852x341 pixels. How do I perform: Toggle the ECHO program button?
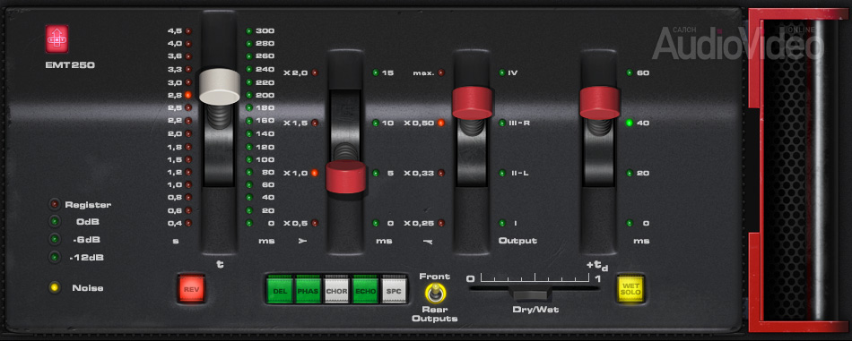[365, 290]
